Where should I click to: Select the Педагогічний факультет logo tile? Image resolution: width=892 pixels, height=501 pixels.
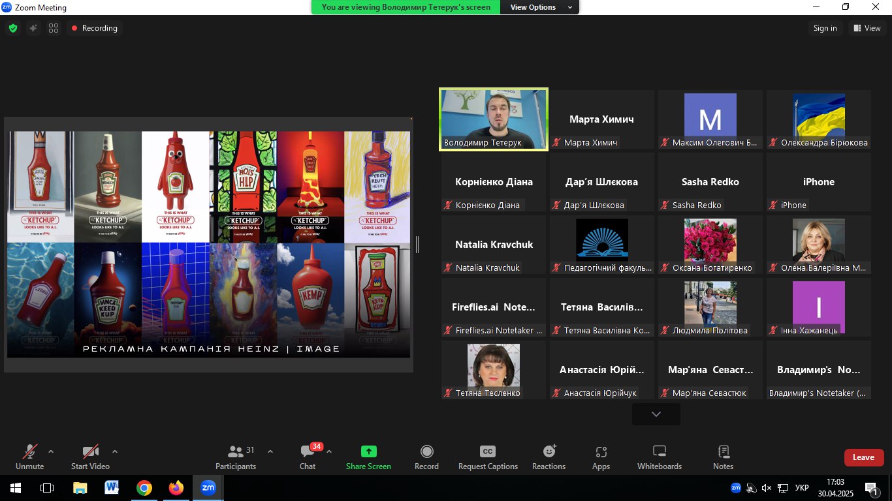click(602, 245)
